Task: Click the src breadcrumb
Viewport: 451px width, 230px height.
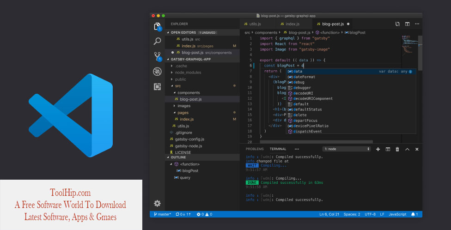Action: click(247, 32)
